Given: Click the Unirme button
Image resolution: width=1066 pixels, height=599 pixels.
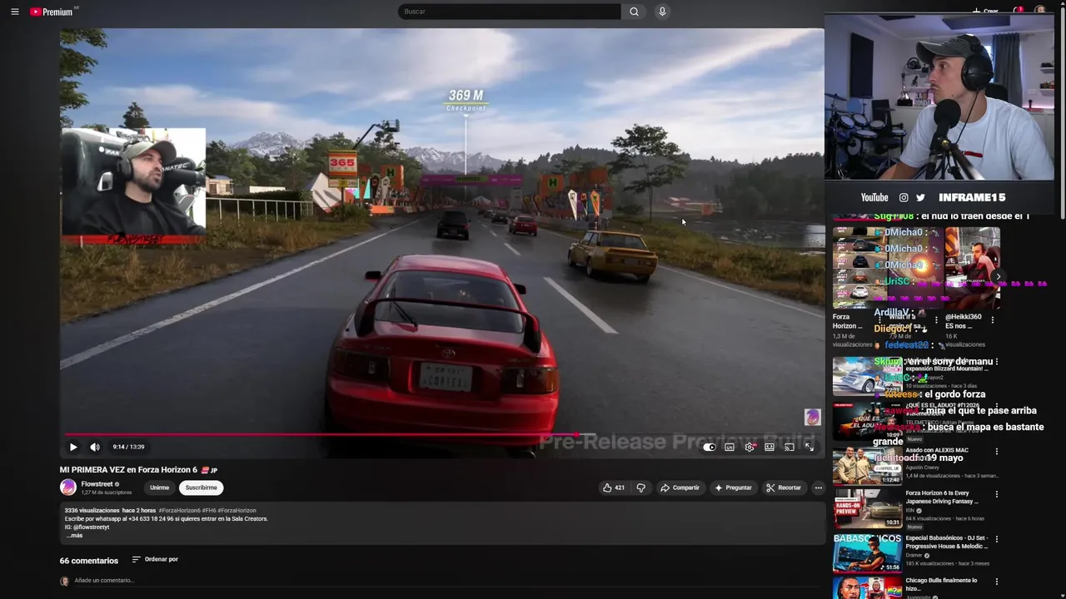Looking at the screenshot, I should pyautogui.click(x=159, y=488).
